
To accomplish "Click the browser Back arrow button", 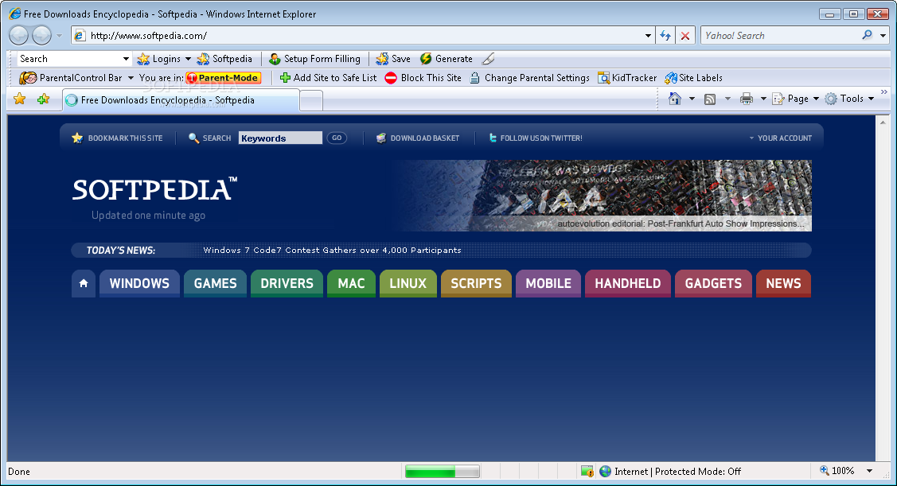I will (x=19, y=36).
